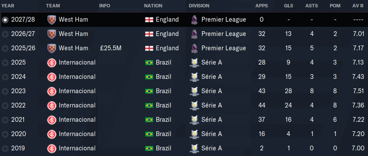368x156 pixels.
Task: Open Premier League link in 2027/28 row
Action: 224,19
